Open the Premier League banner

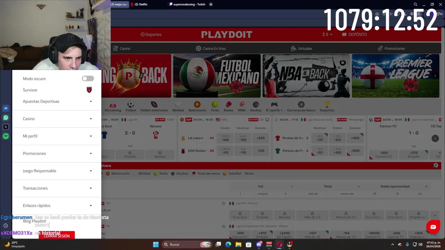395,76
